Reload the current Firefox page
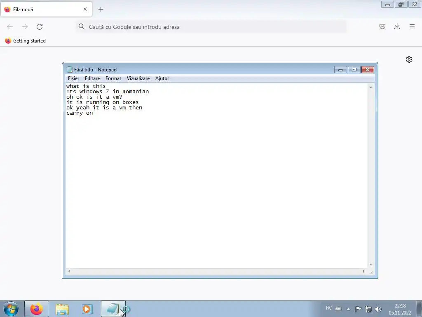Viewport: 422px width, 317px height. (40, 27)
